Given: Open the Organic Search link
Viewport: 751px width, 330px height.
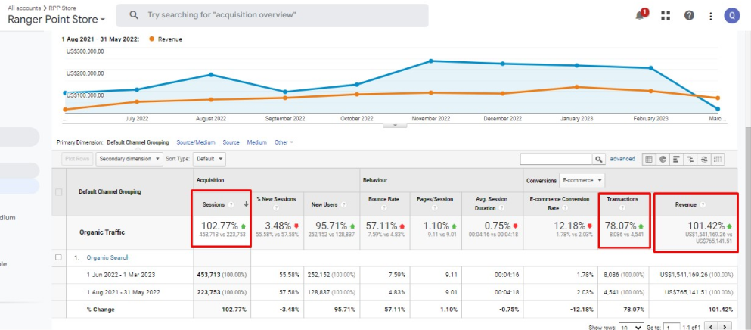Looking at the screenshot, I should [x=107, y=257].
